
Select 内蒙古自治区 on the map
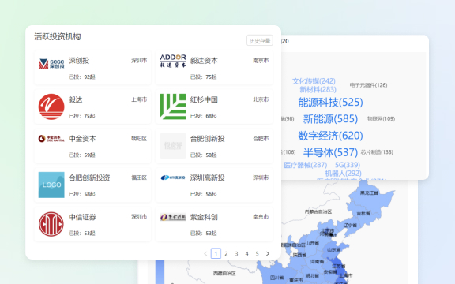tap(318, 212)
